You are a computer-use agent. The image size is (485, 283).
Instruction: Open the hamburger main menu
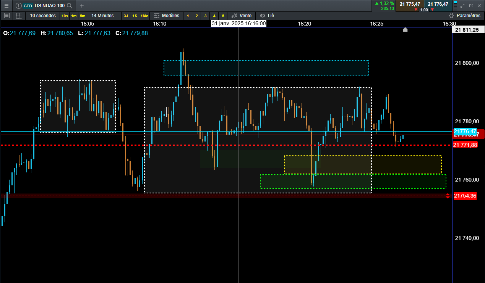[6, 6]
